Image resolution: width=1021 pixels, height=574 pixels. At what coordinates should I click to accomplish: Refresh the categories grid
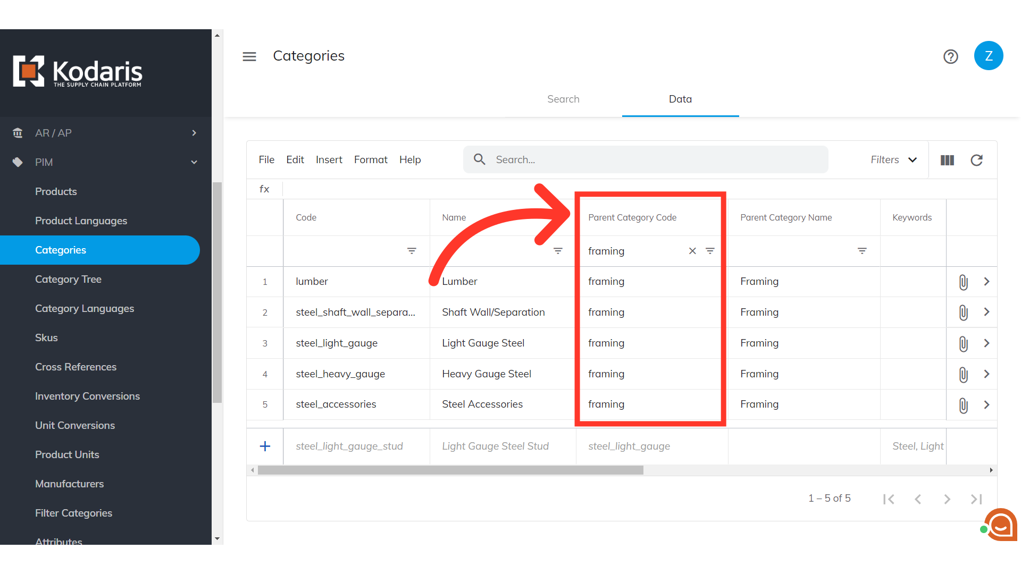pyautogui.click(x=976, y=160)
